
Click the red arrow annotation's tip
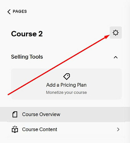coord(109,35)
